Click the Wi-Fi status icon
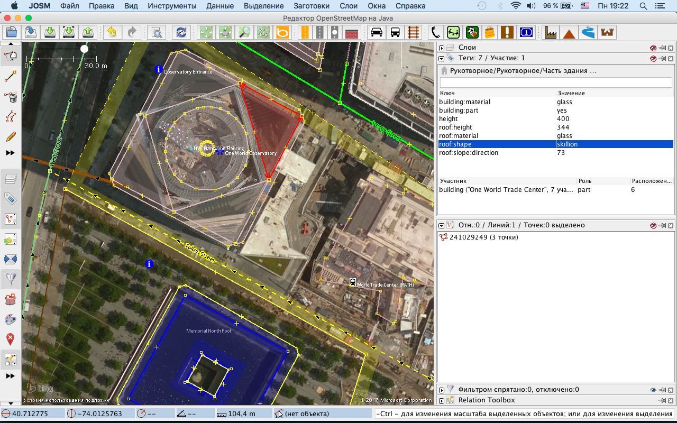Viewport: 677px width, 423px height. 516,6
